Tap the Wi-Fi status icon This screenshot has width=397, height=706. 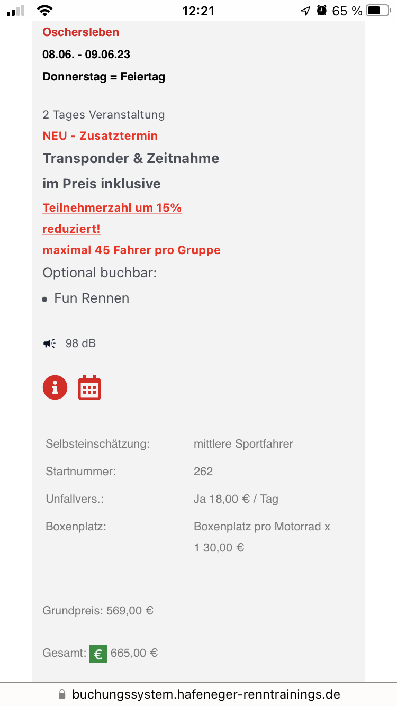(46, 11)
